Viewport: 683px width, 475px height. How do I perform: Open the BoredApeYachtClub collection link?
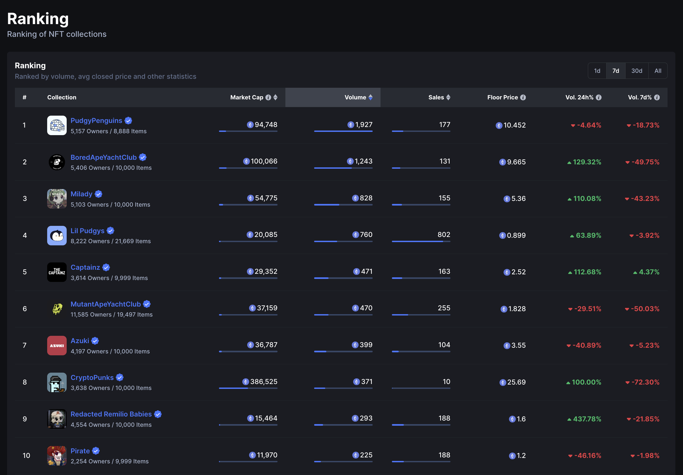click(104, 157)
